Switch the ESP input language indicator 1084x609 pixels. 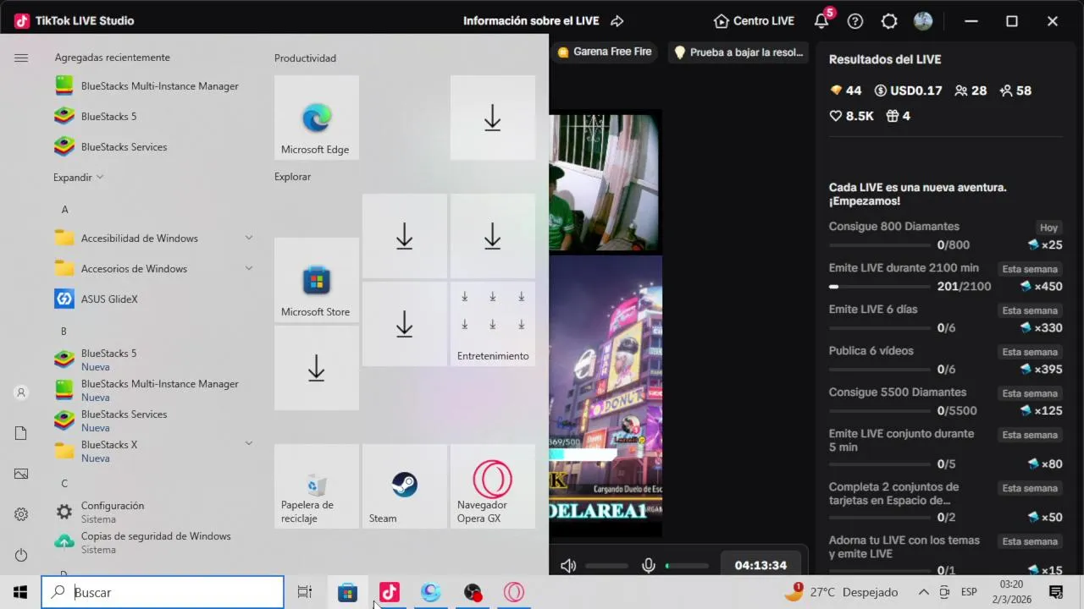[969, 592]
